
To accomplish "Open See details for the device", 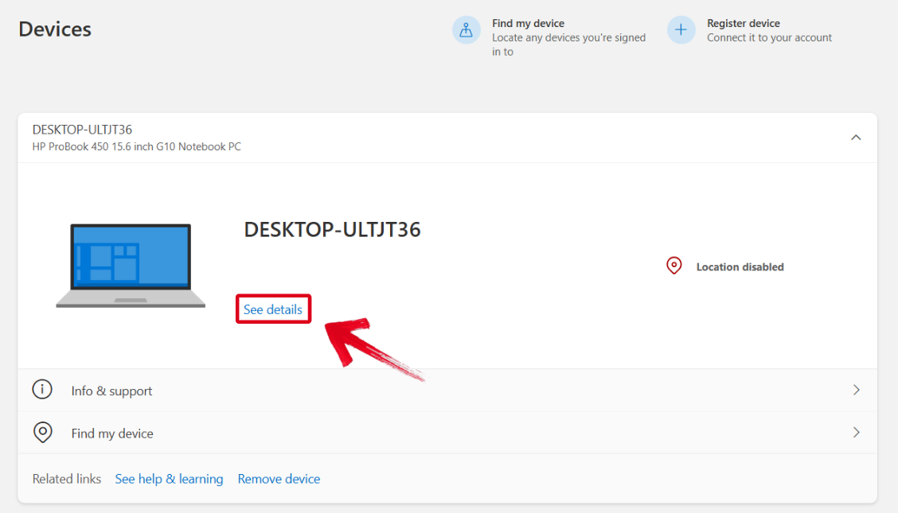I will pyautogui.click(x=273, y=309).
